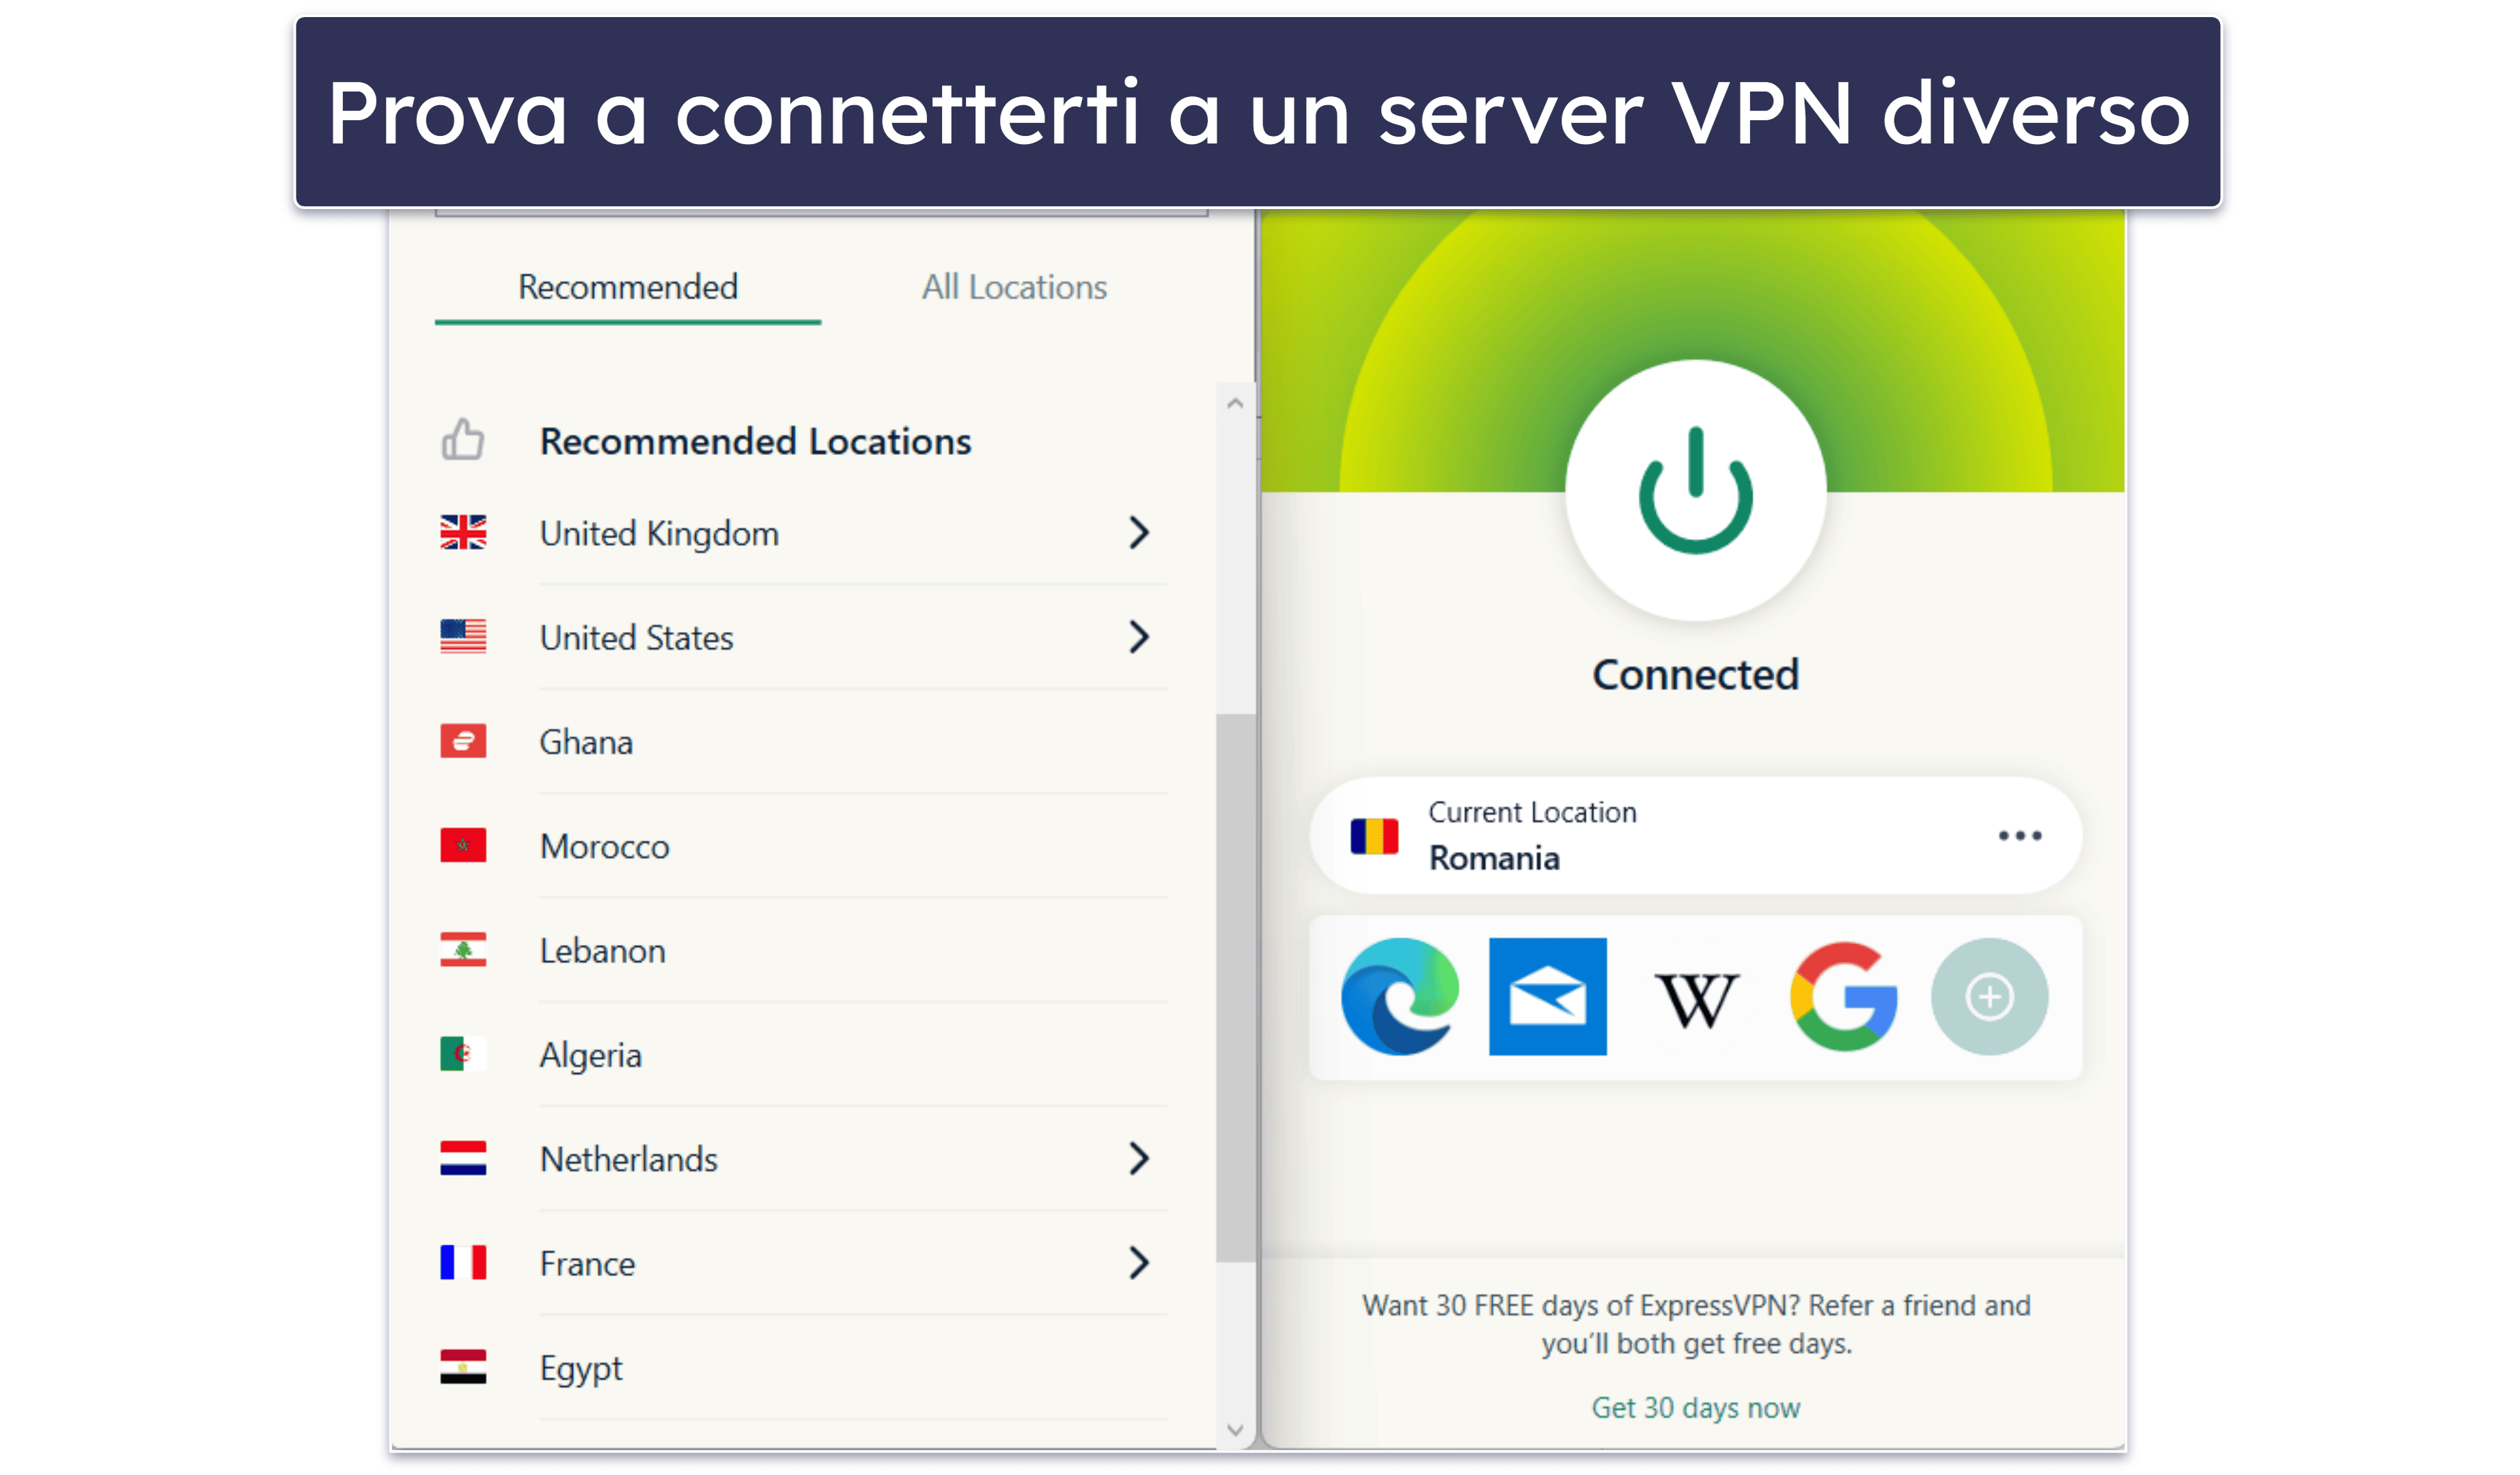Switch to the Recommended tab

628,287
